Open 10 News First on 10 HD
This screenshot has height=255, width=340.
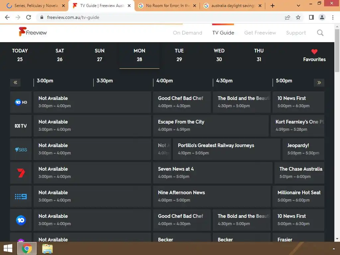pos(298,102)
